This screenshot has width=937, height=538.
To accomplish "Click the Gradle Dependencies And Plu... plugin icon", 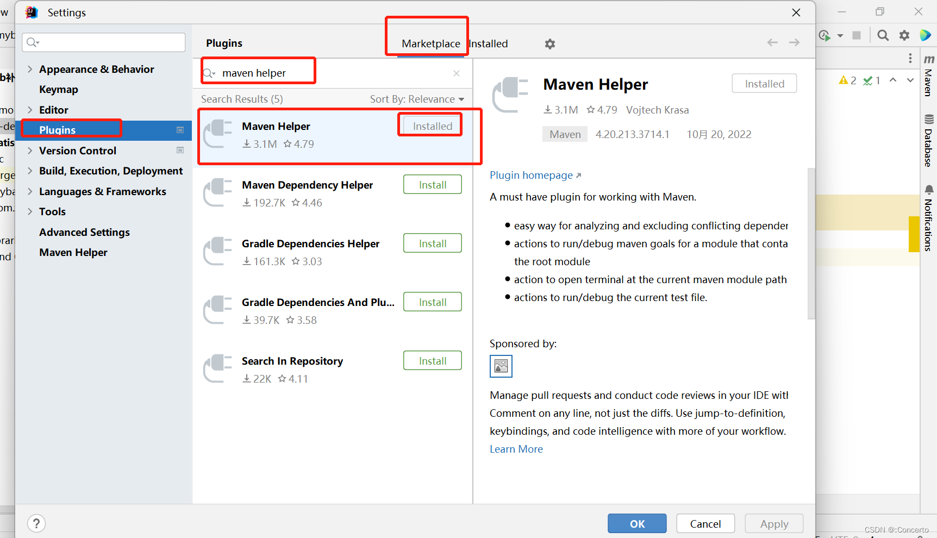I will pyautogui.click(x=218, y=310).
